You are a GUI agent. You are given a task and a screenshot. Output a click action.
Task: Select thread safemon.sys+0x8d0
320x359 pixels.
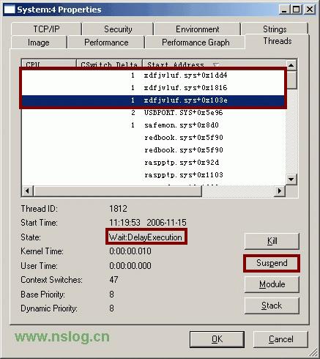pyautogui.click(x=153, y=125)
